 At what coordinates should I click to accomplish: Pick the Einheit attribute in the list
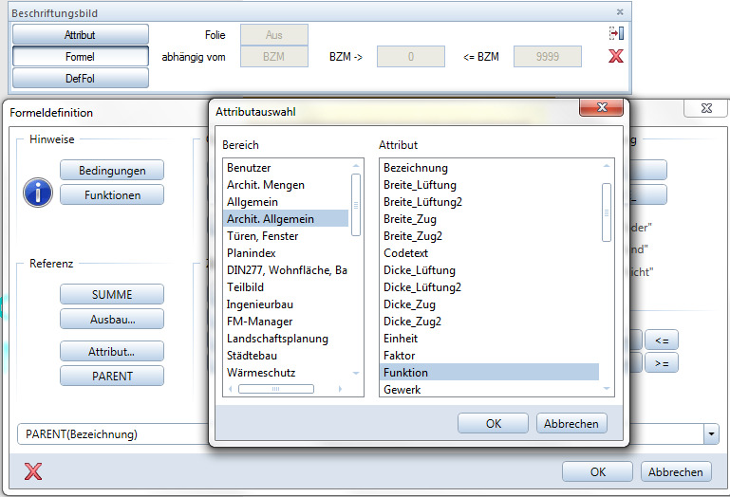pos(402,339)
